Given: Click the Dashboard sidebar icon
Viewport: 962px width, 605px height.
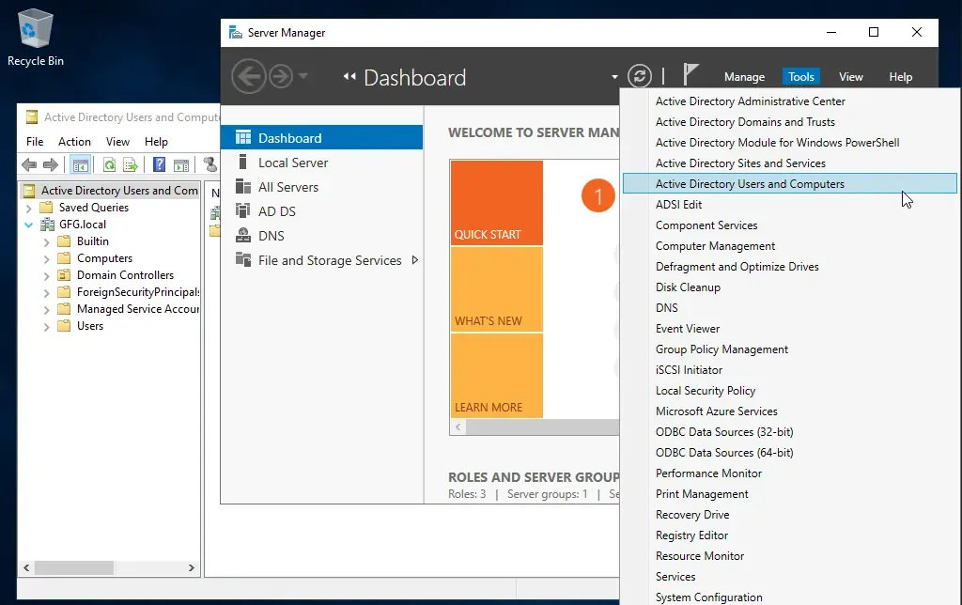Looking at the screenshot, I should pos(243,137).
